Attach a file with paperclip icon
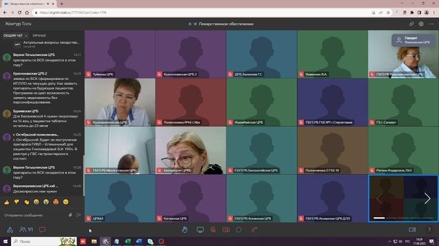 [71, 215]
